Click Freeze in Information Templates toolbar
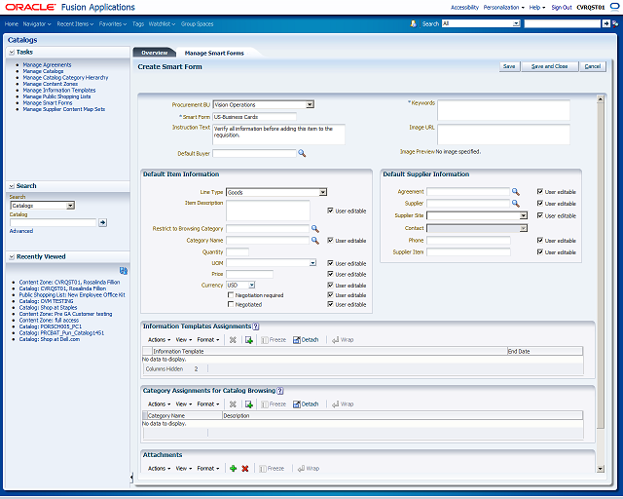This screenshot has width=623, height=499. (274, 340)
